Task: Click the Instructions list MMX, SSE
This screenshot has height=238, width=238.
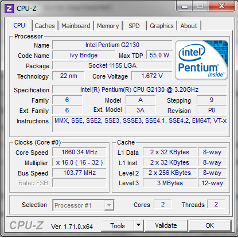Action: click(139, 124)
